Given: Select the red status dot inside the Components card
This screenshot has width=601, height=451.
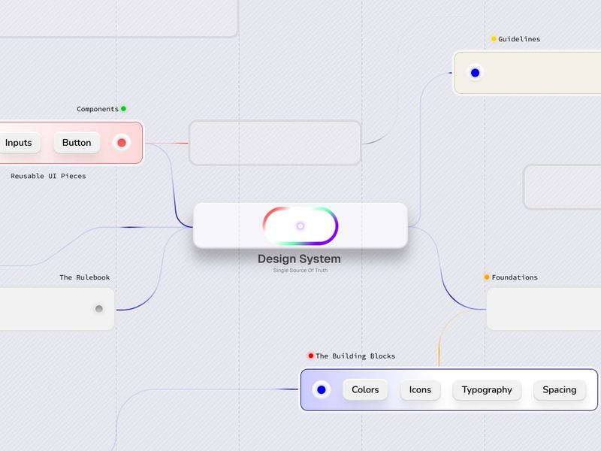Looking at the screenshot, I should coord(120,142).
